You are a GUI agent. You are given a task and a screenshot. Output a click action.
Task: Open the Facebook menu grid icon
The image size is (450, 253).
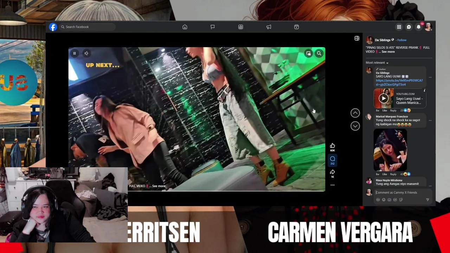(399, 27)
